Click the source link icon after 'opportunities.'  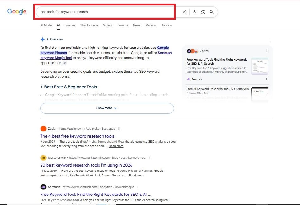(65, 63)
